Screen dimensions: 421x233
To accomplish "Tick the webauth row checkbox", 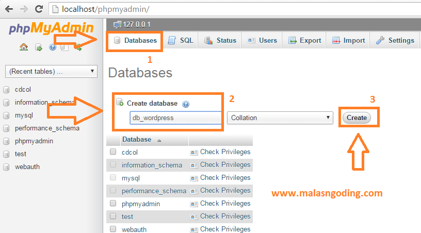I will click(113, 229).
